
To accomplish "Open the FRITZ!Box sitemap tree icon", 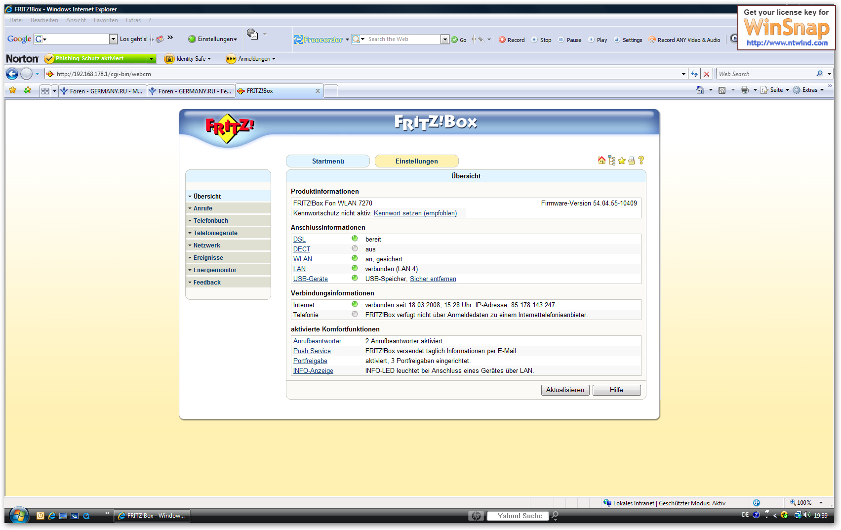I will [x=612, y=161].
